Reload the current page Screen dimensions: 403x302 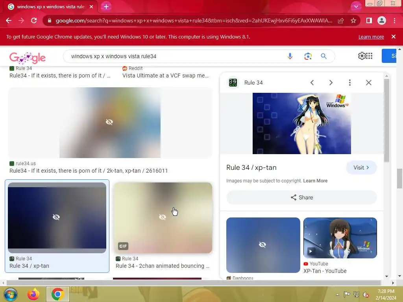[34, 20]
